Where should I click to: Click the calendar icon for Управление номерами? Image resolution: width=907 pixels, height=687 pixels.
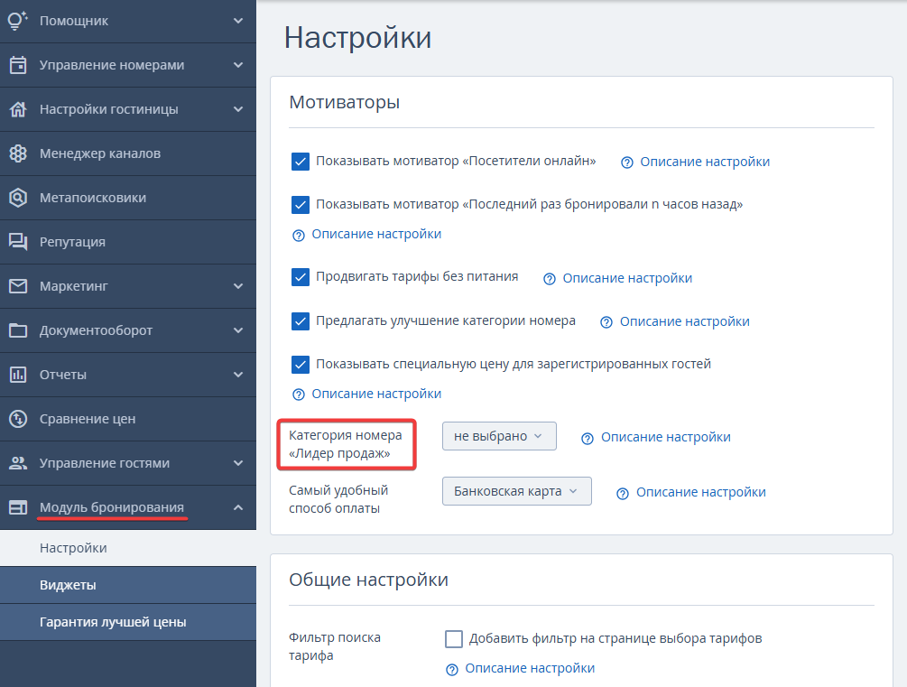tap(18, 65)
